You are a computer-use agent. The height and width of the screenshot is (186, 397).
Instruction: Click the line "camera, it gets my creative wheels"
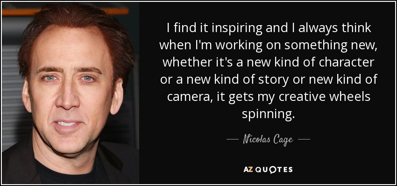tap(268, 97)
